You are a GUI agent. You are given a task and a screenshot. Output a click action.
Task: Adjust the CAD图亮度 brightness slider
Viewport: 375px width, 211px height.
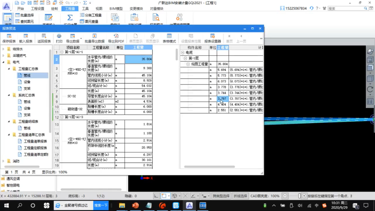pyautogui.click(x=299, y=196)
